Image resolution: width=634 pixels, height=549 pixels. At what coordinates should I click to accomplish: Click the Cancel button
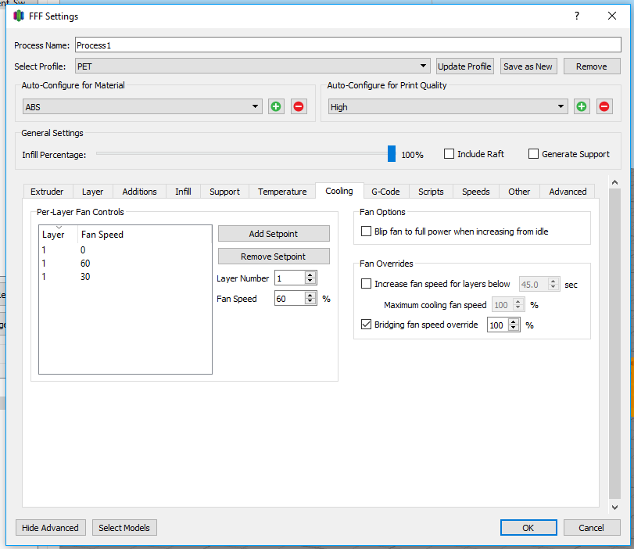tap(592, 528)
